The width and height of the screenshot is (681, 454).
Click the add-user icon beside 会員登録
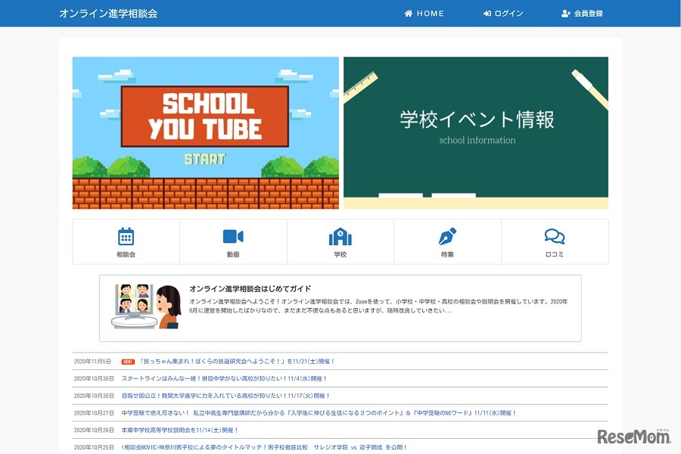point(565,14)
